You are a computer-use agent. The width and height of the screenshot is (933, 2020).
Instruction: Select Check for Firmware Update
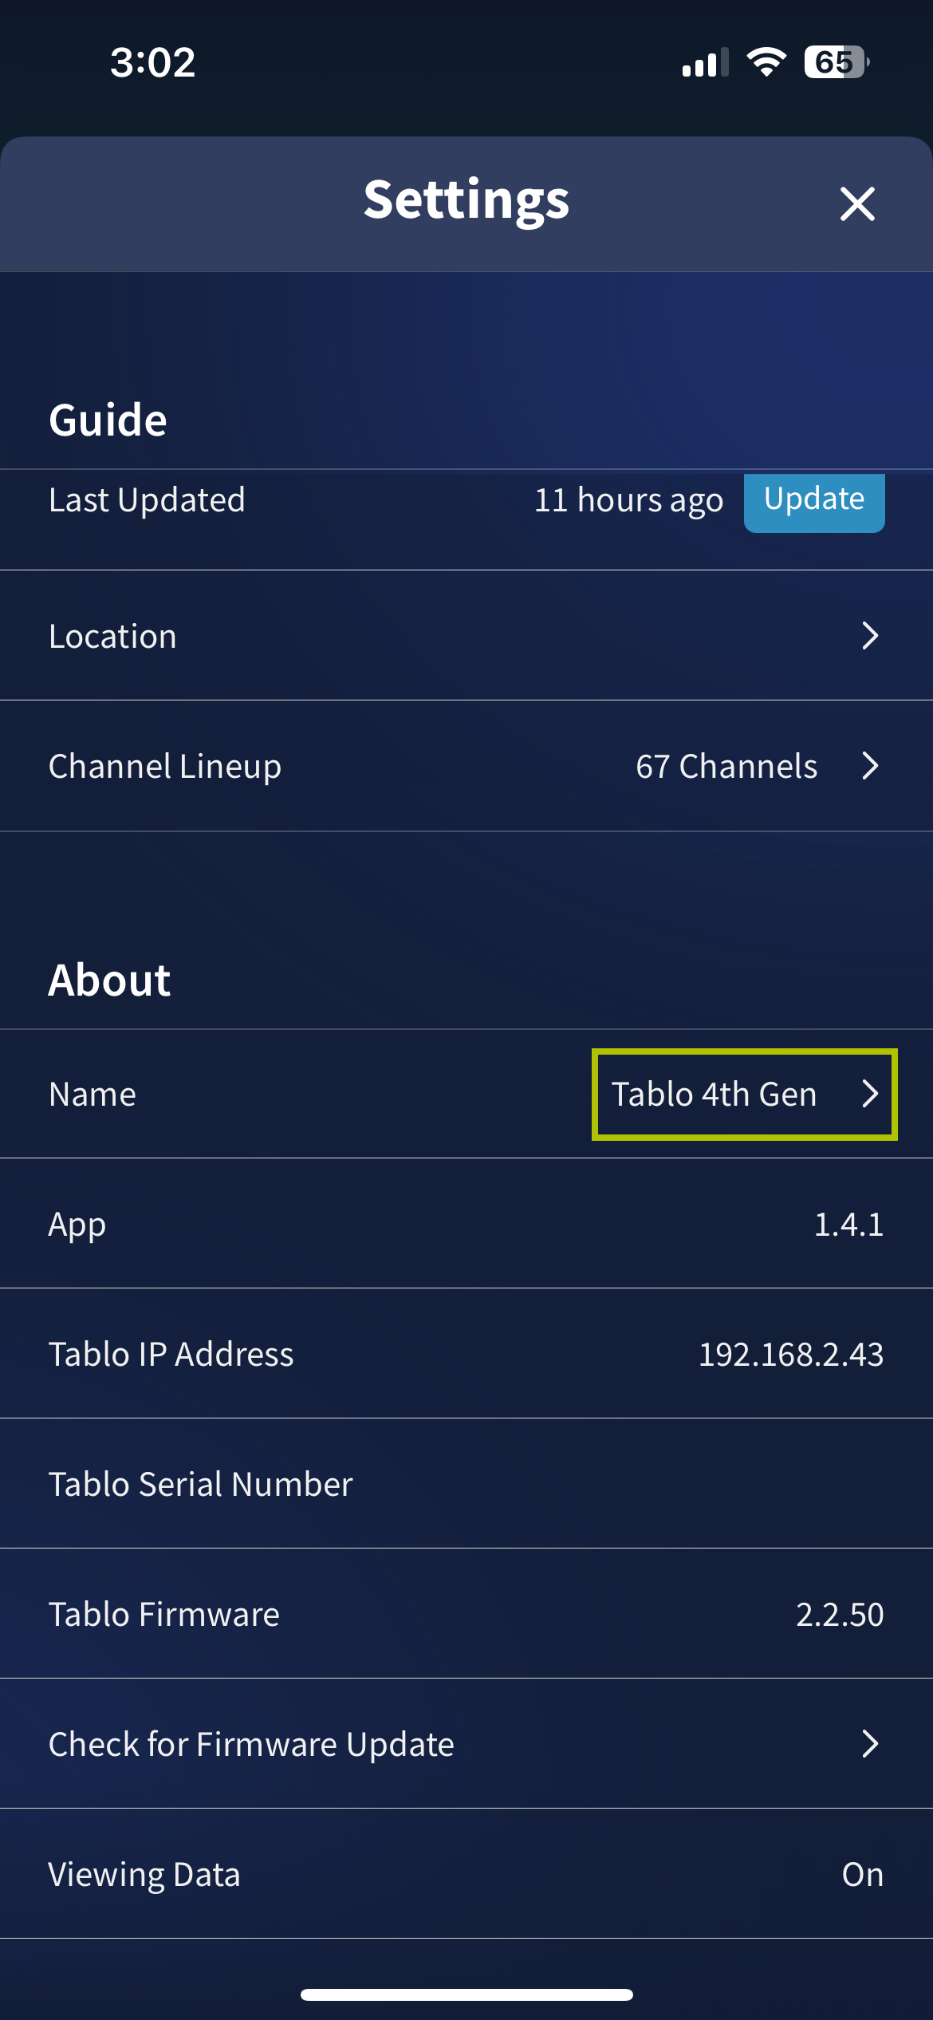[467, 1743]
